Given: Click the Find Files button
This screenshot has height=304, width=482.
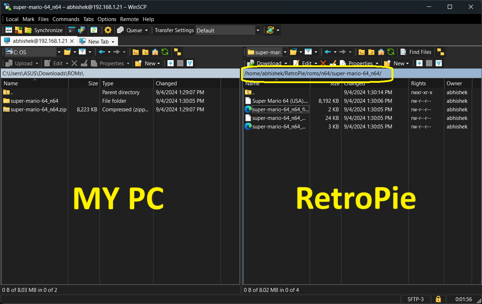Looking at the screenshot, I should point(416,52).
